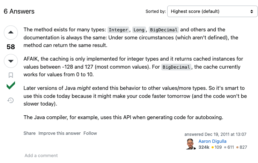This screenshot has width=258, height=163.
Task: Click the Share link
Action: tap(29, 133)
